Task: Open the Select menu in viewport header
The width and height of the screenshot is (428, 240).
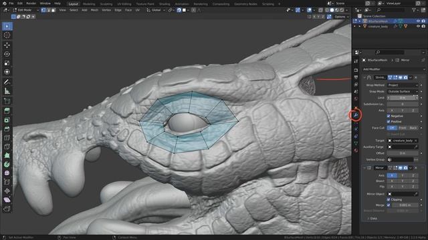Action: (74, 10)
